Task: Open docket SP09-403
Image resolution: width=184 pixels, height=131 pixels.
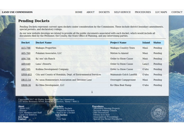Action: pyautogui.click(x=26, y=75)
